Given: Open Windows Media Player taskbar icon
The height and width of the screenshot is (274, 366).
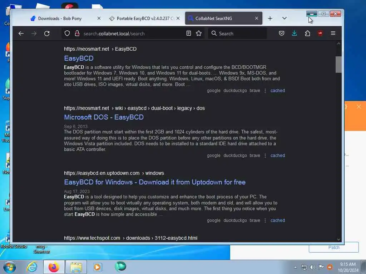Looking at the screenshot, I should click(x=97, y=267).
